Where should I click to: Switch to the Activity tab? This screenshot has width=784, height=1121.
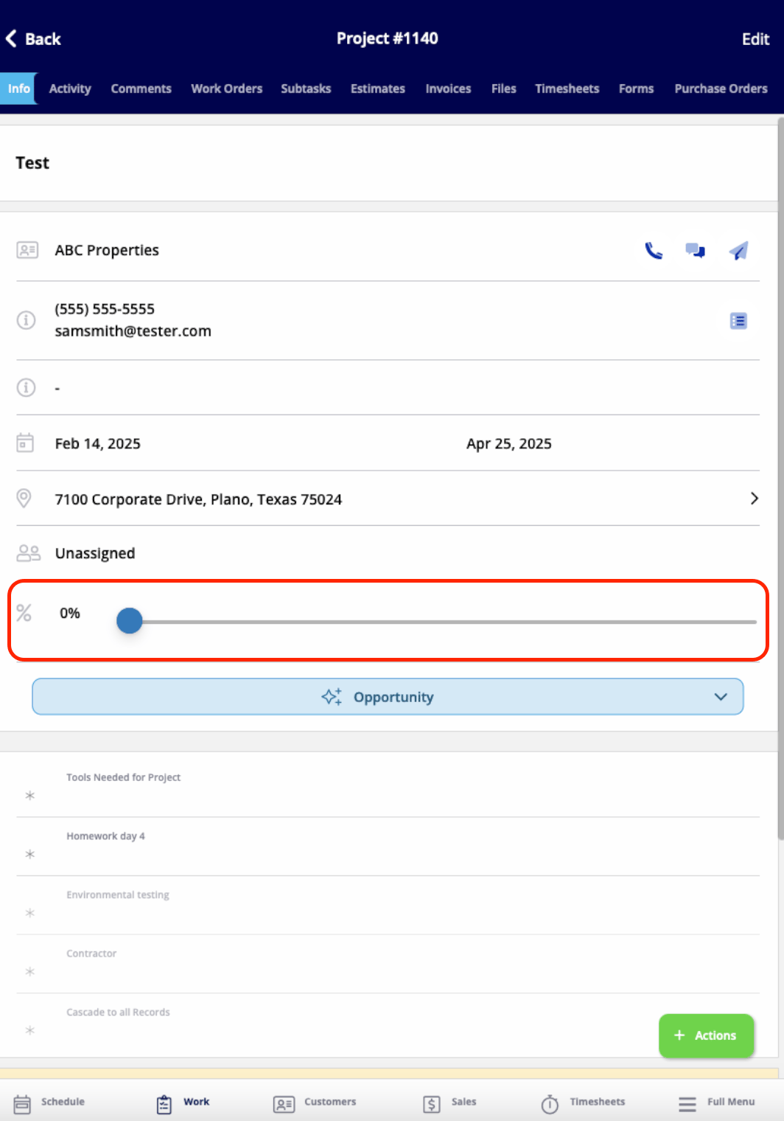70,88
